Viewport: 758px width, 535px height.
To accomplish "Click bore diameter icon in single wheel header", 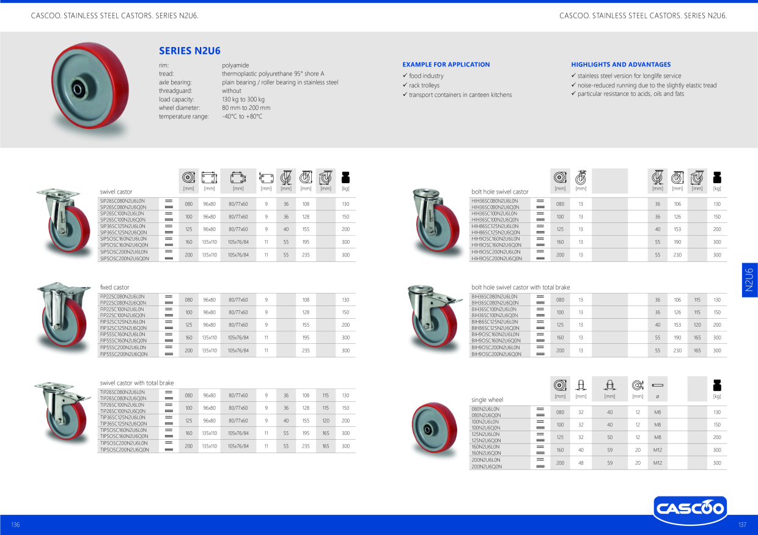I will coord(638,385).
